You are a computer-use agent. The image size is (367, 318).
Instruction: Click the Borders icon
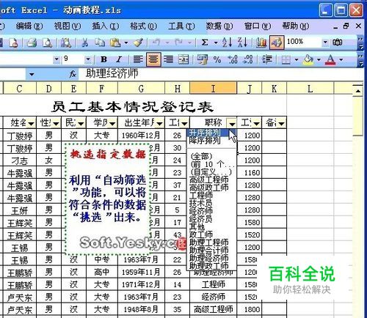coord(286,59)
